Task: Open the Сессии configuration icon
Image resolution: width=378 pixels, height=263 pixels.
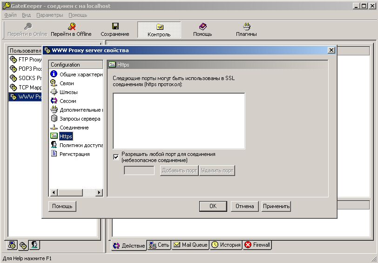Action: (54, 101)
